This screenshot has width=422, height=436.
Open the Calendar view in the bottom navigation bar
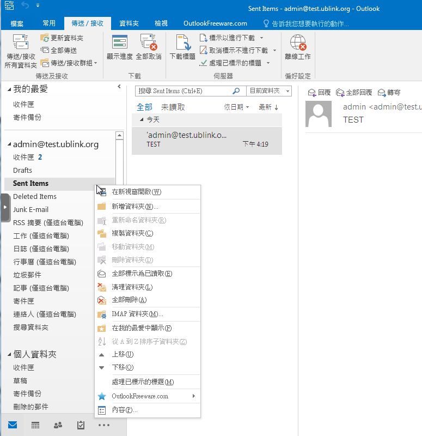[x=35, y=425]
